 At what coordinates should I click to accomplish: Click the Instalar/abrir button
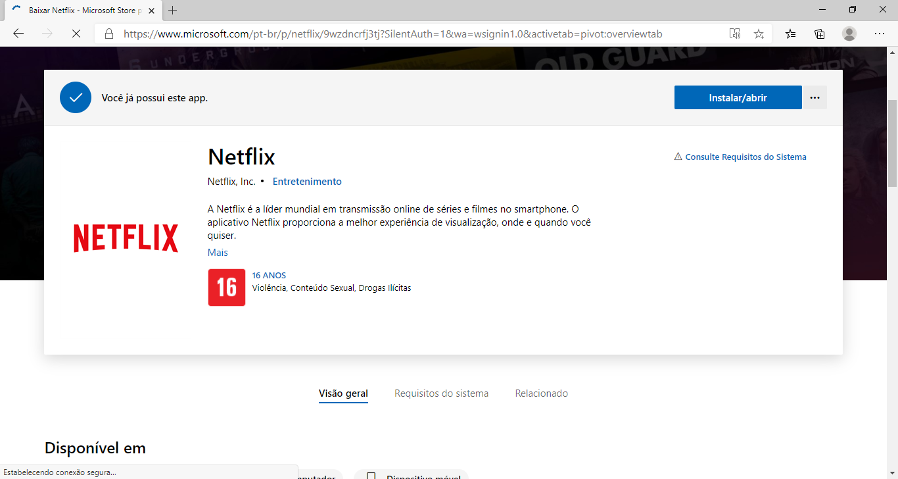(738, 97)
